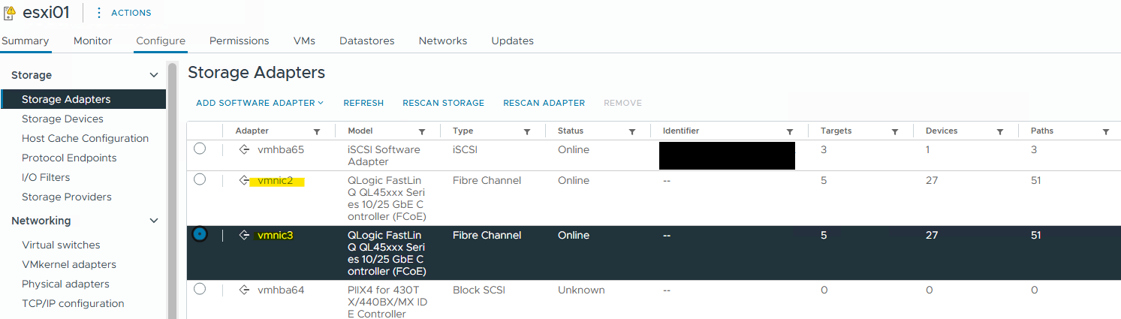Click the Refresh button

pos(363,103)
